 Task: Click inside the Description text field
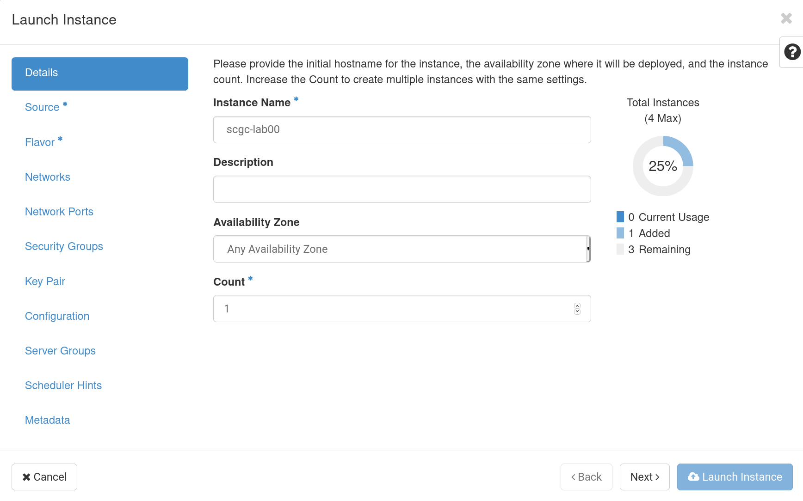point(401,189)
